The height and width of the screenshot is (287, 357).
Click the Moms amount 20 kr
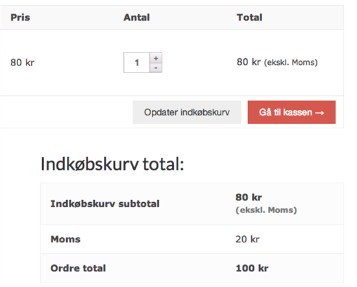point(247,239)
